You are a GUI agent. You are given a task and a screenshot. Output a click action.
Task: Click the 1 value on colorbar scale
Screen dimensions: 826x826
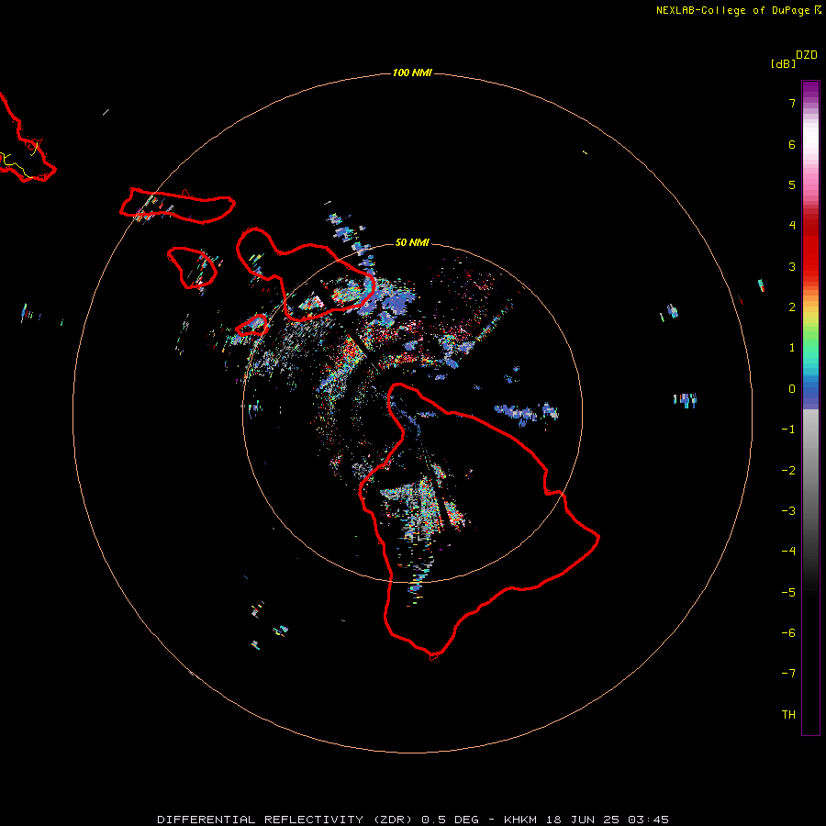[x=792, y=348]
